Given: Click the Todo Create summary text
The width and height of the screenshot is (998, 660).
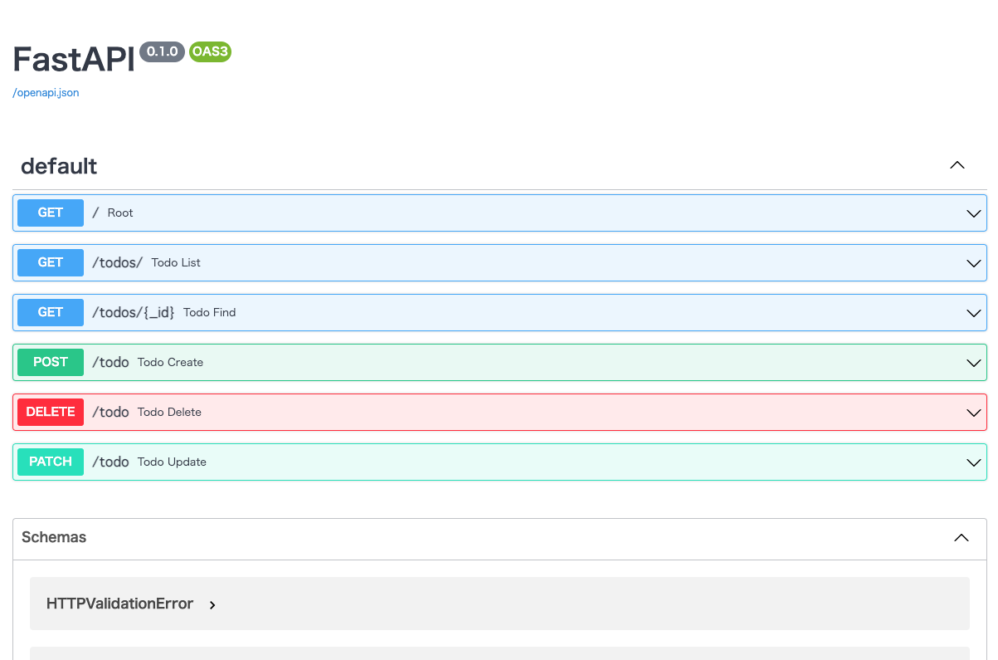Looking at the screenshot, I should [x=170, y=362].
